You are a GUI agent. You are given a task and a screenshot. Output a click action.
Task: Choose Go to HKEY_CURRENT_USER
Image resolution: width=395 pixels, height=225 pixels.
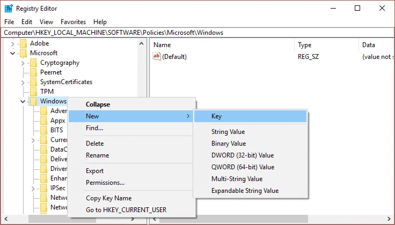click(x=132, y=209)
